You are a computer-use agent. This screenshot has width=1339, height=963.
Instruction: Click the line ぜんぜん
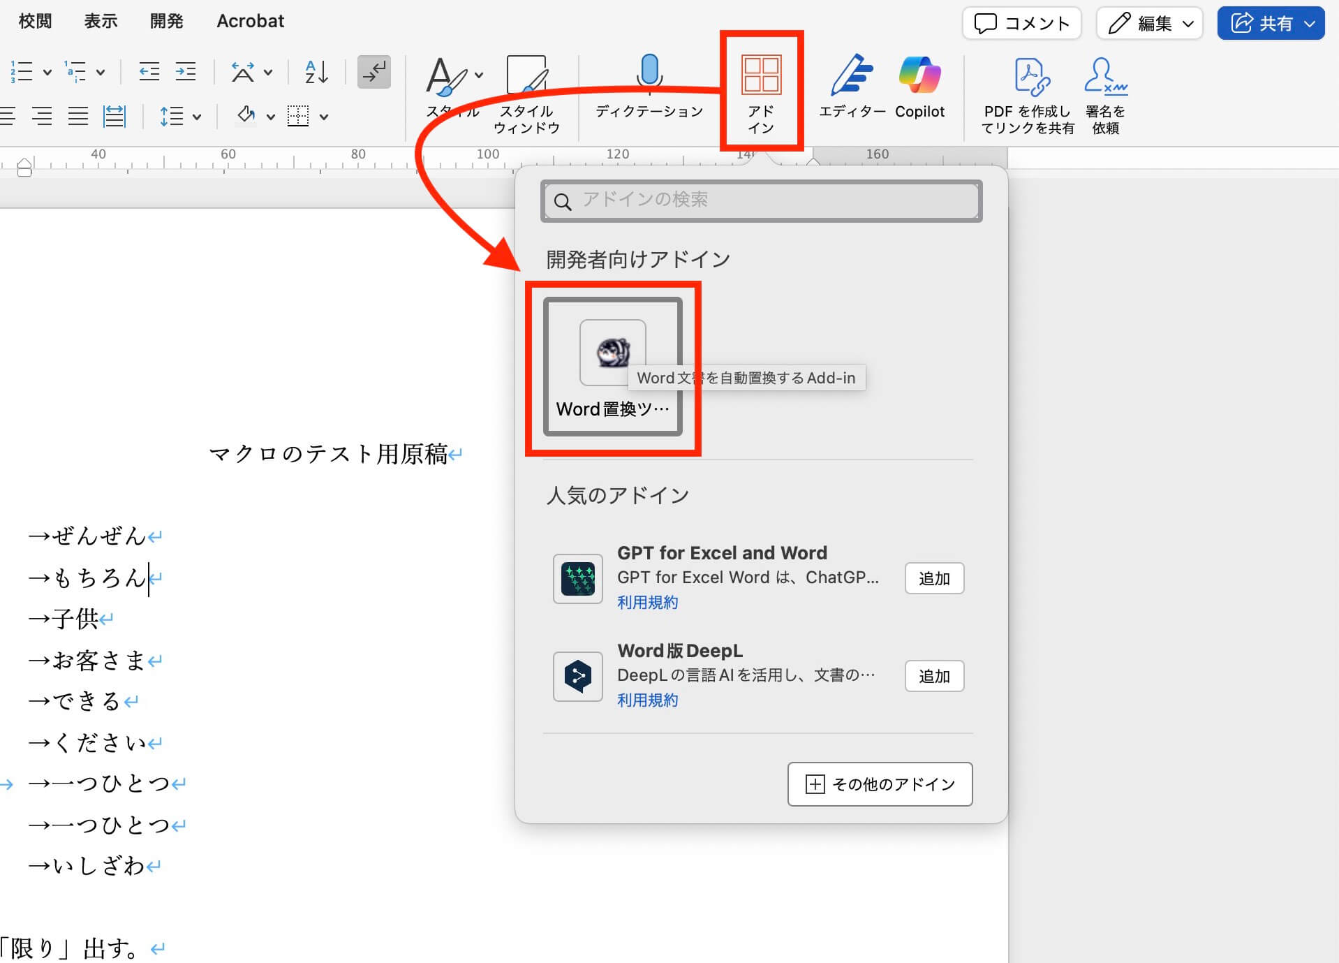(x=99, y=536)
